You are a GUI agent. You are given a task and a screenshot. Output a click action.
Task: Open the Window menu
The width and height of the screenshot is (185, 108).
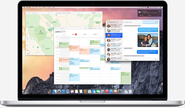pyautogui.click(x=49, y=7)
